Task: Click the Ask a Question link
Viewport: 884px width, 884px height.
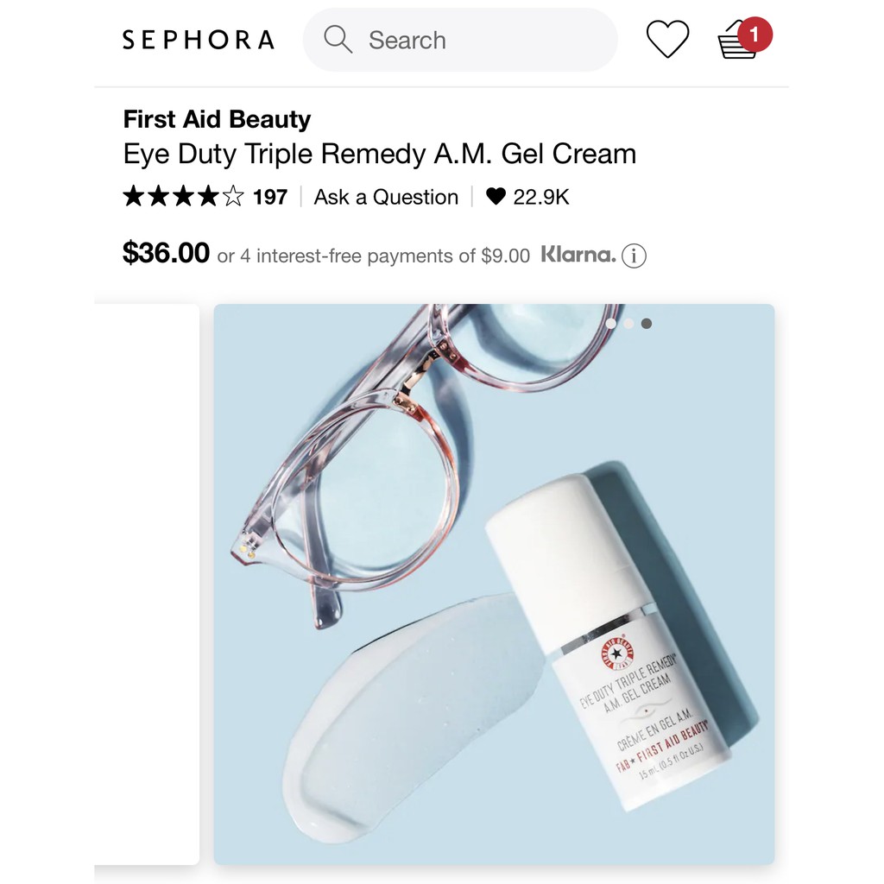Action: (386, 197)
